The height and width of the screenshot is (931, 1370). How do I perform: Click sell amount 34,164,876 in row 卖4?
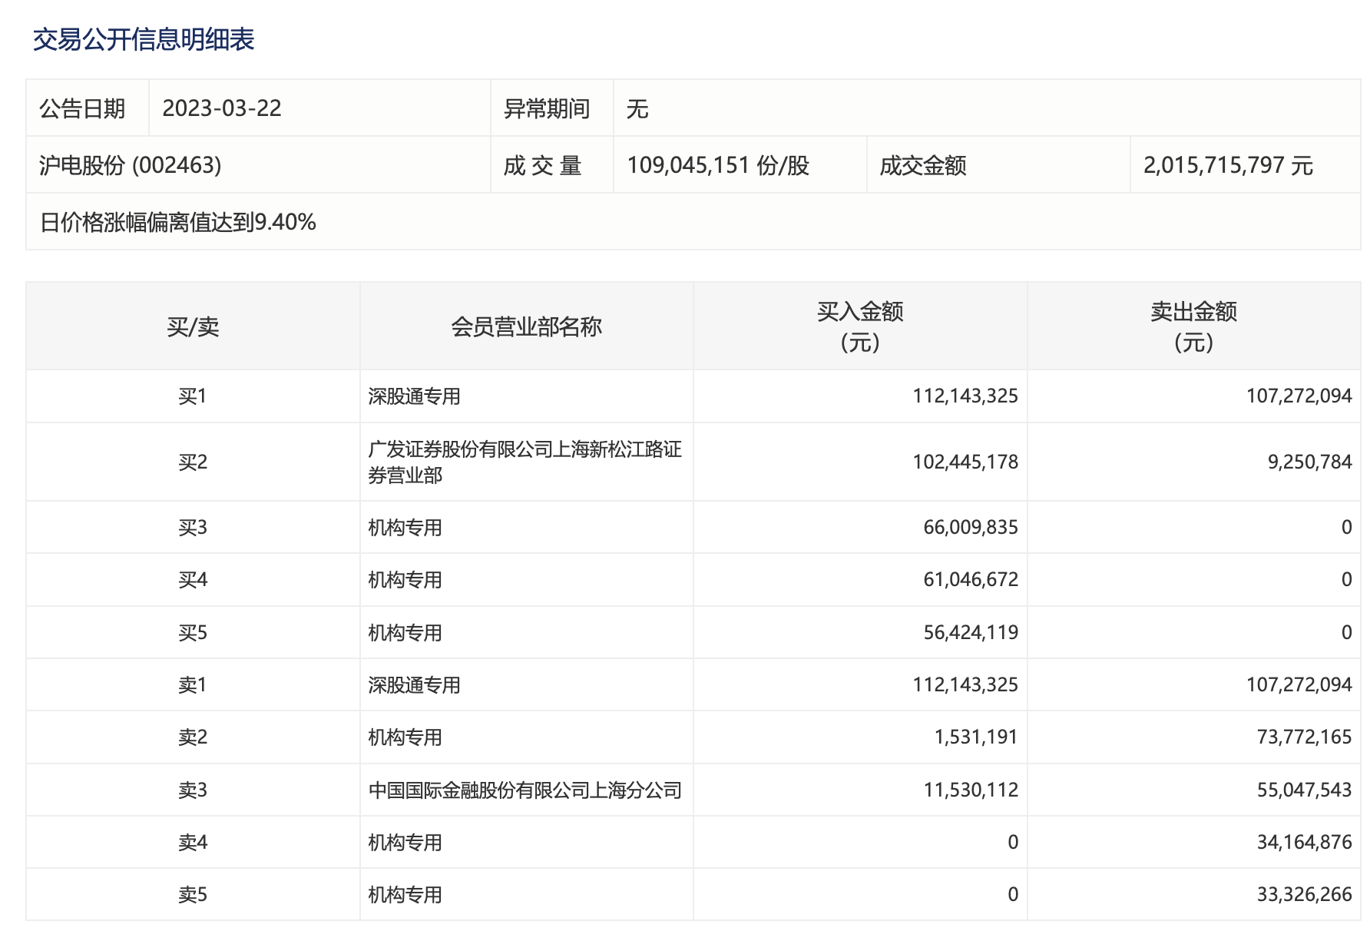[1304, 843]
